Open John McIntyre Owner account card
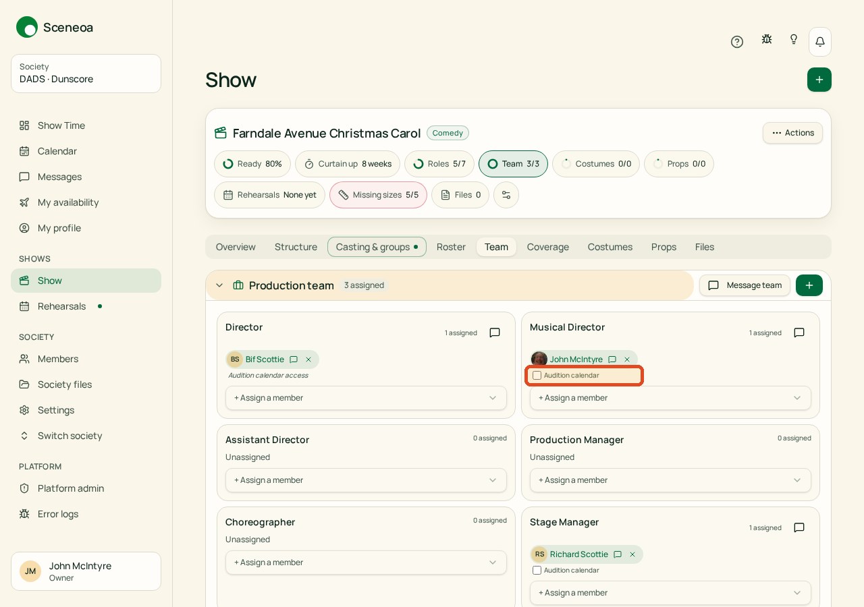Viewport: 864px width, 607px height. point(86,571)
